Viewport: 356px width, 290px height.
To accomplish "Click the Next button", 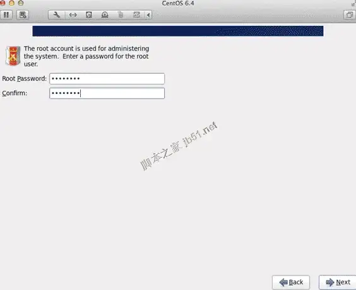I will [338, 282].
